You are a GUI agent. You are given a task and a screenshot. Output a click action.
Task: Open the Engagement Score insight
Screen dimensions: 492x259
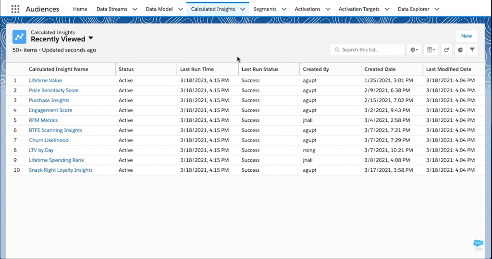[50, 110]
